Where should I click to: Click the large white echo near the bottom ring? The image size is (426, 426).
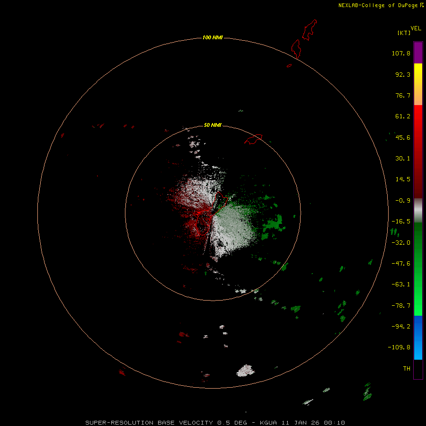pyautogui.click(x=245, y=371)
